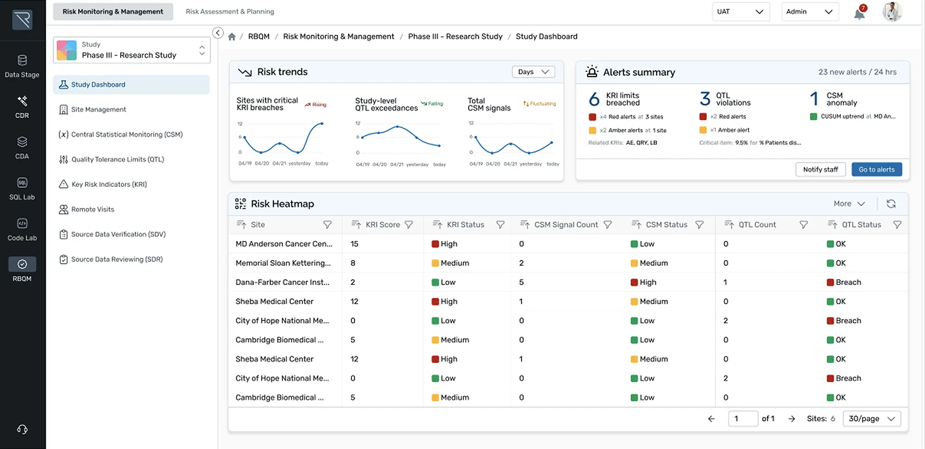Image resolution: width=925 pixels, height=449 pixels.
Task: Open the filter on KRI Score column
Action: coord(409,225)
